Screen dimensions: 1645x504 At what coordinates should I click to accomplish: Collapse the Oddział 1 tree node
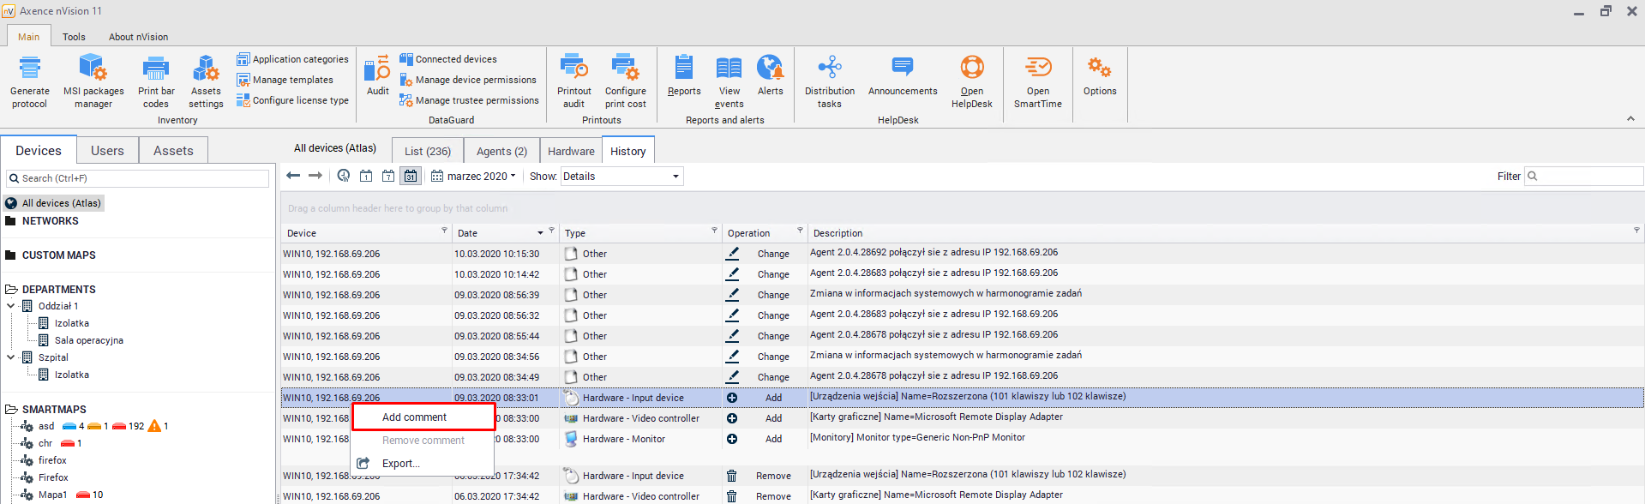(10, 306)
